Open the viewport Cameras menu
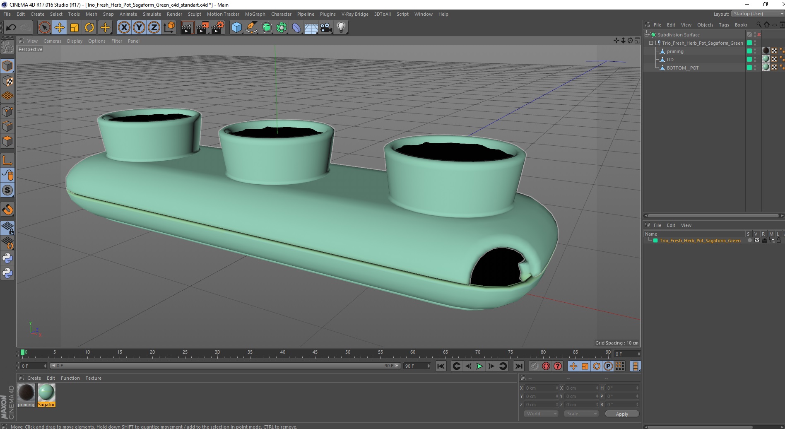Image resolution: width=785 pixels, height=429 pixels. coord(52,41)
